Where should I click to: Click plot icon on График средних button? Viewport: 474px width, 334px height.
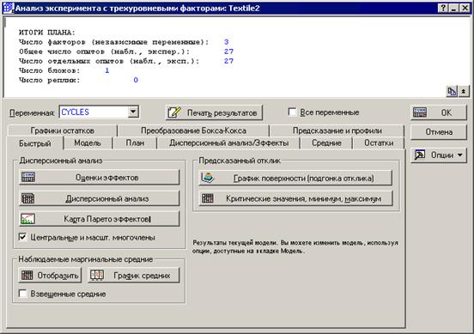(x=97, y=276)
